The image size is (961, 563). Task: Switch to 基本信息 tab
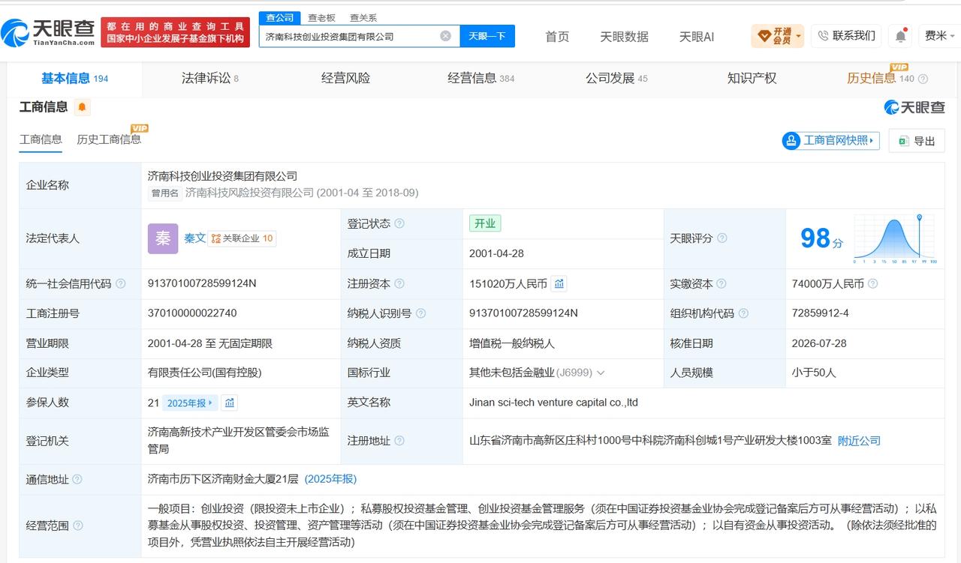74,78
